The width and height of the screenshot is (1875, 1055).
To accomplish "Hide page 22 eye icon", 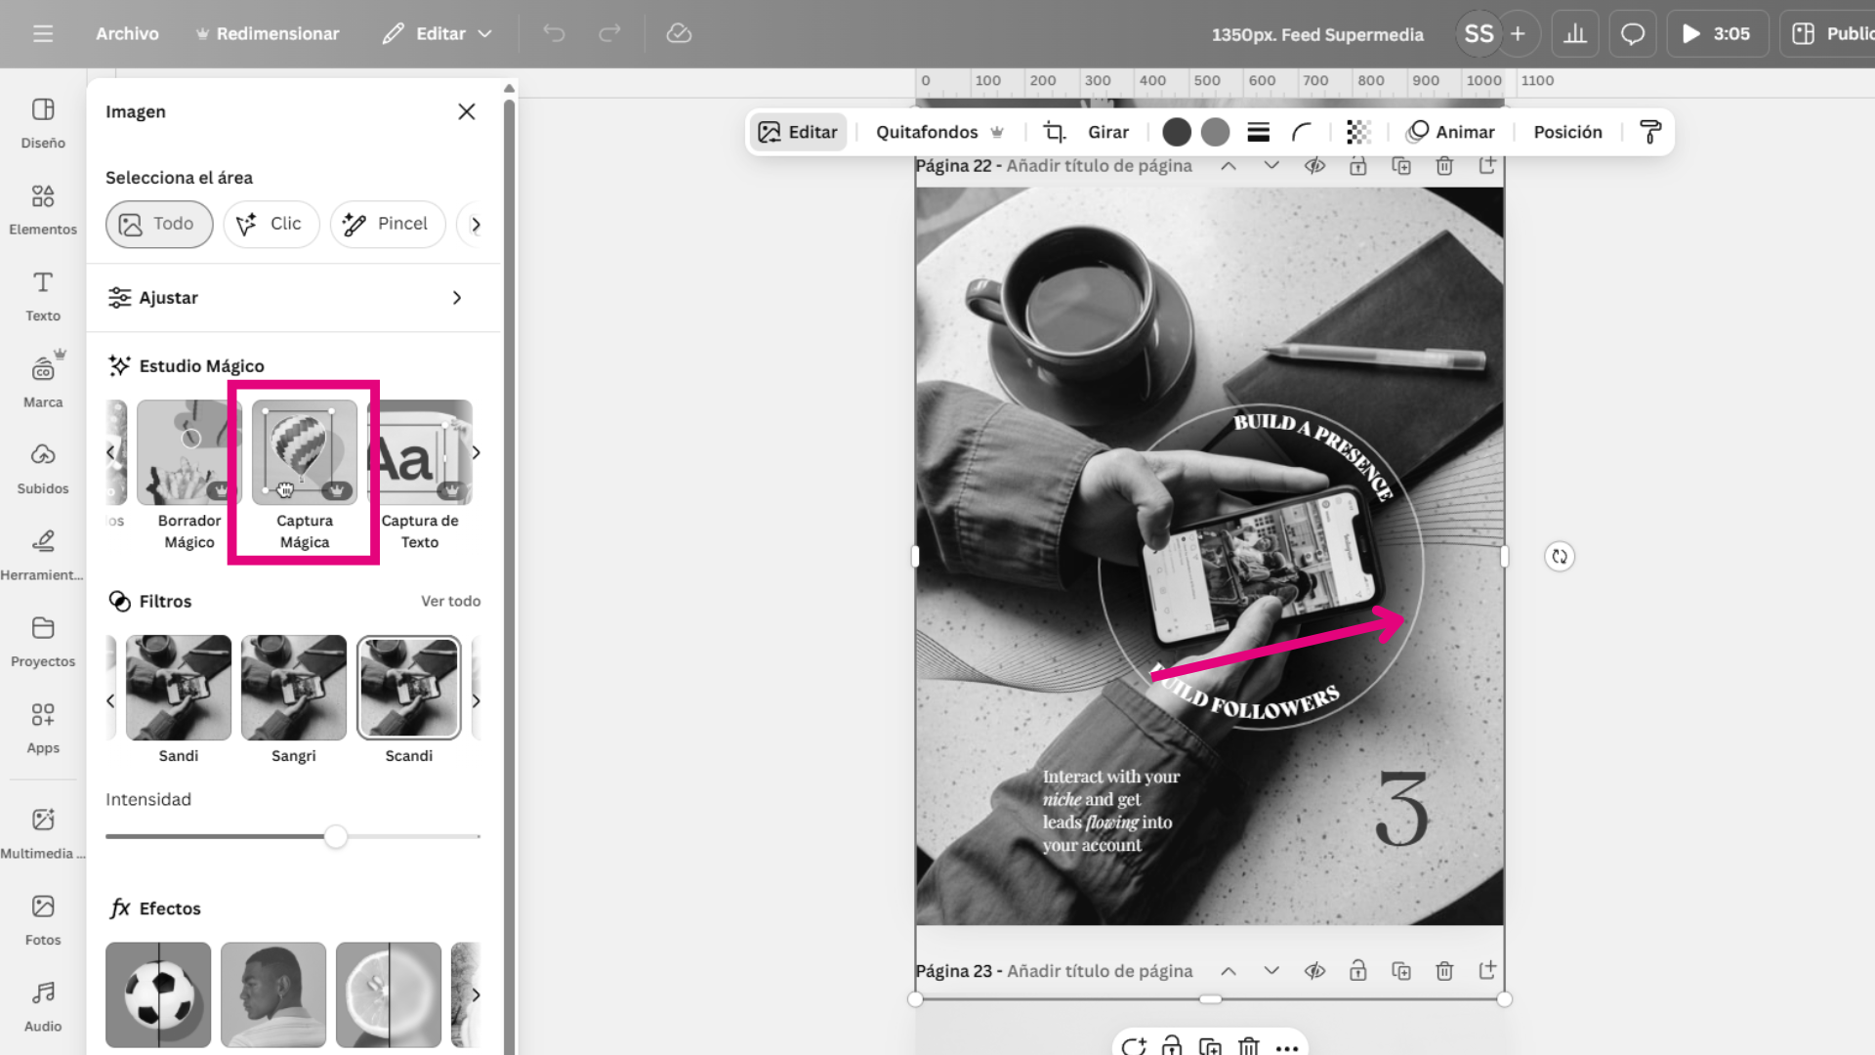I will tap(1314, 166).
